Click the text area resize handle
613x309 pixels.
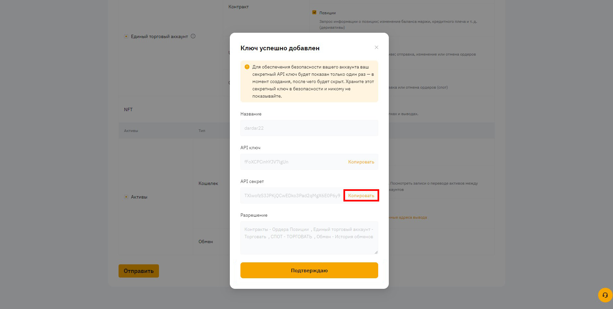[376, 252]
